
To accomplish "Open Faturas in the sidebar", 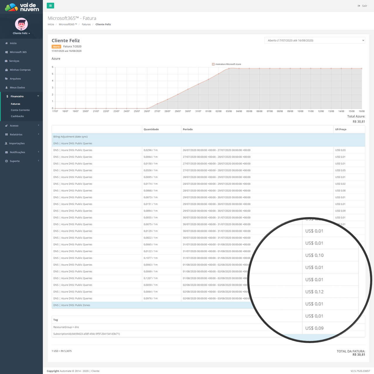I will [x=15, y=104].
